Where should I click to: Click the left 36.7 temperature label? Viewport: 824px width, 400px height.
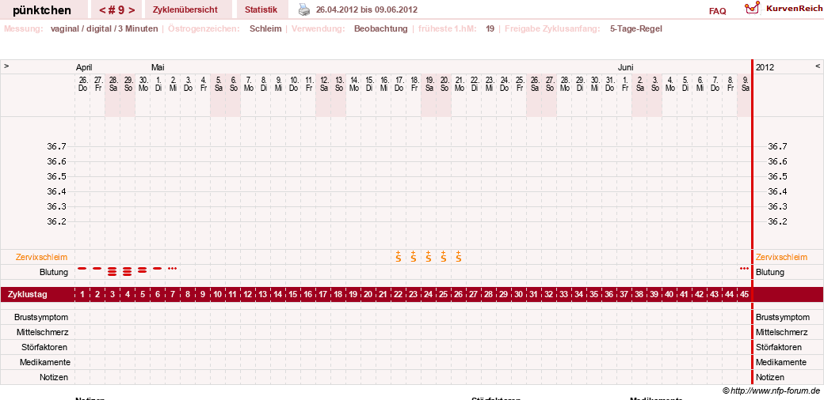[x=57, y=146]
